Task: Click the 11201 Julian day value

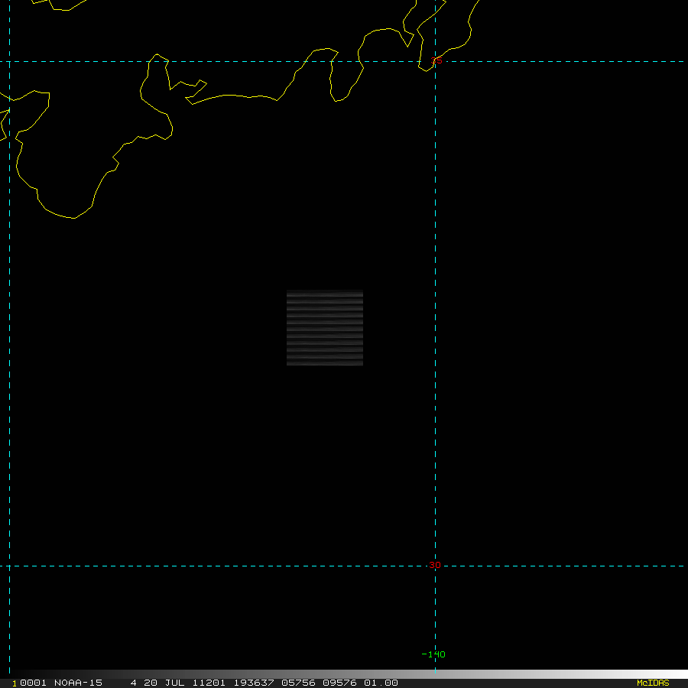Action: (205, 683)
